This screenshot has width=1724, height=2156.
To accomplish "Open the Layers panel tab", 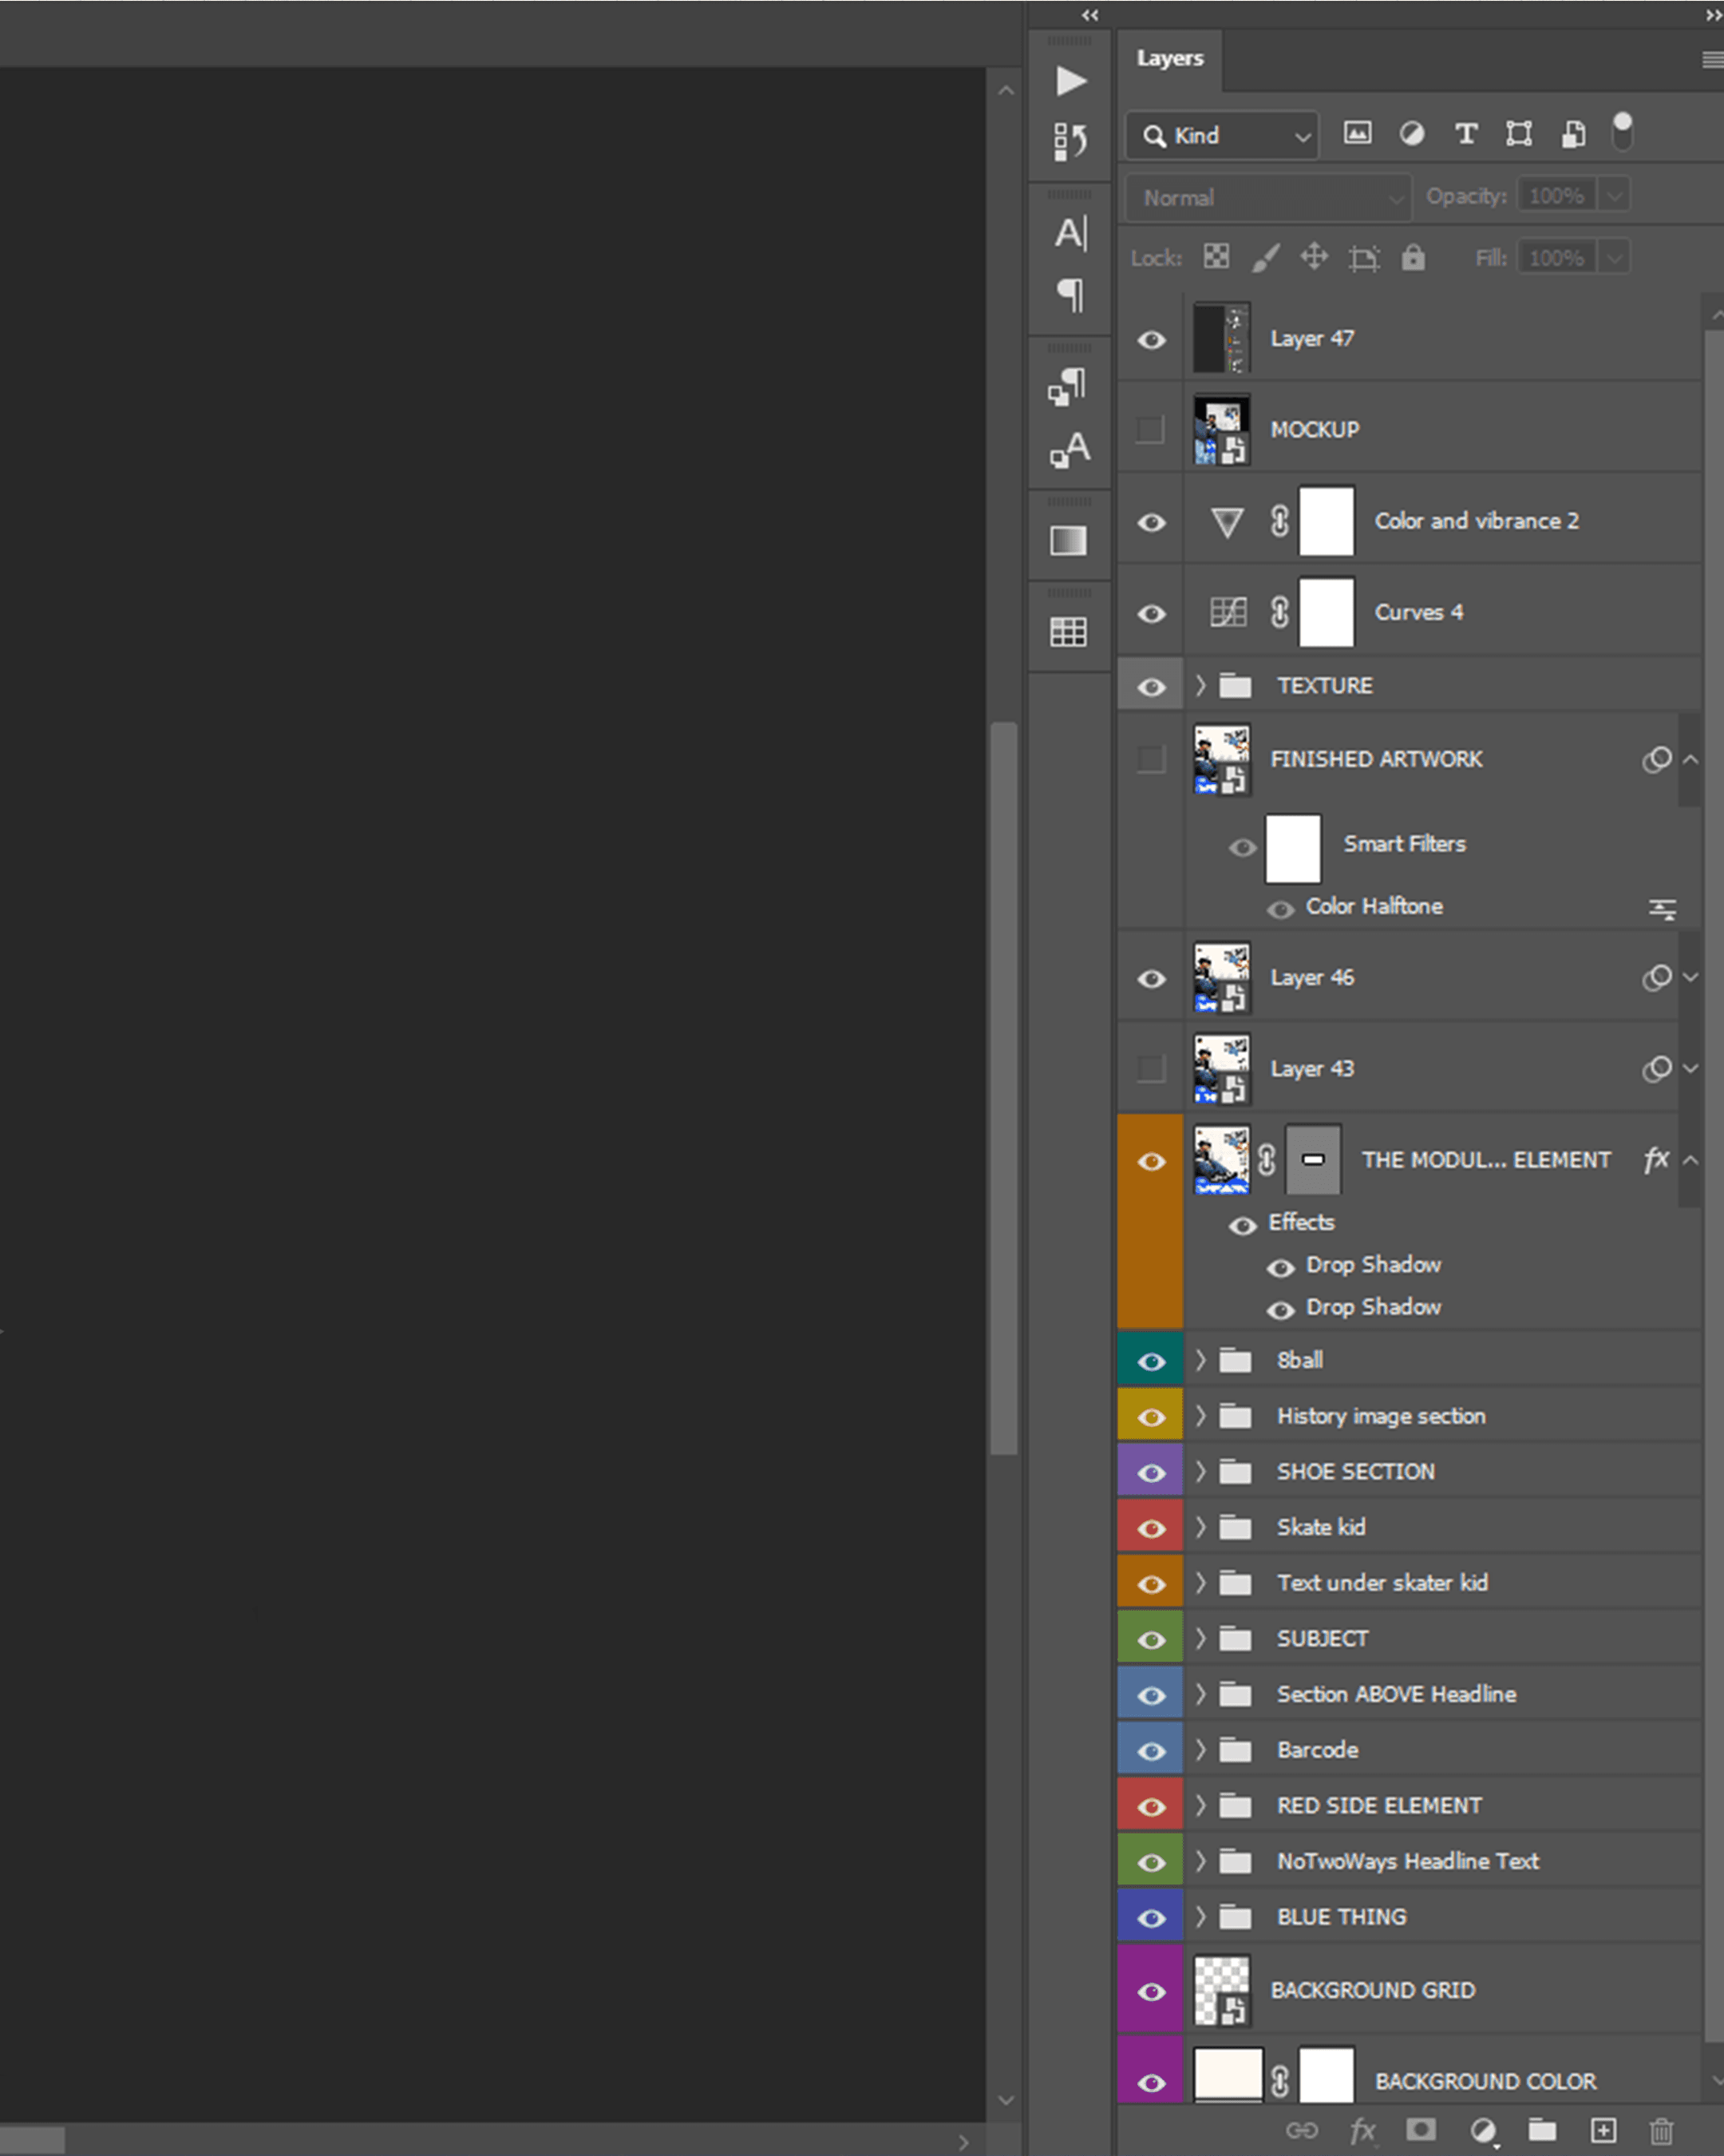I will [x=1169, y=58].
